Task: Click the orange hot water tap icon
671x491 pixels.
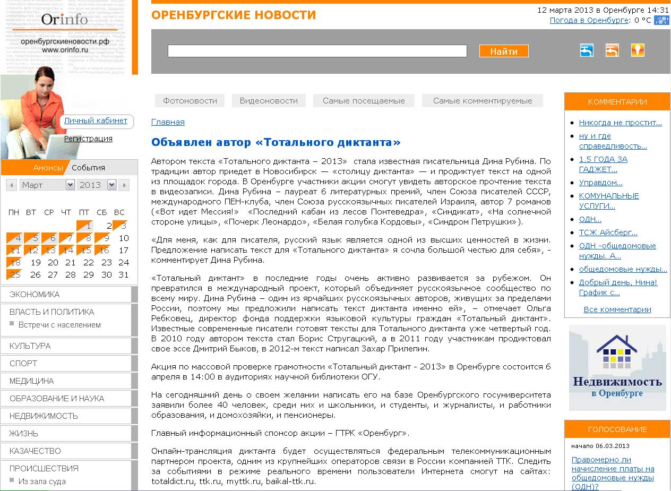Action: pyautogui.click(x=612, y=50)
